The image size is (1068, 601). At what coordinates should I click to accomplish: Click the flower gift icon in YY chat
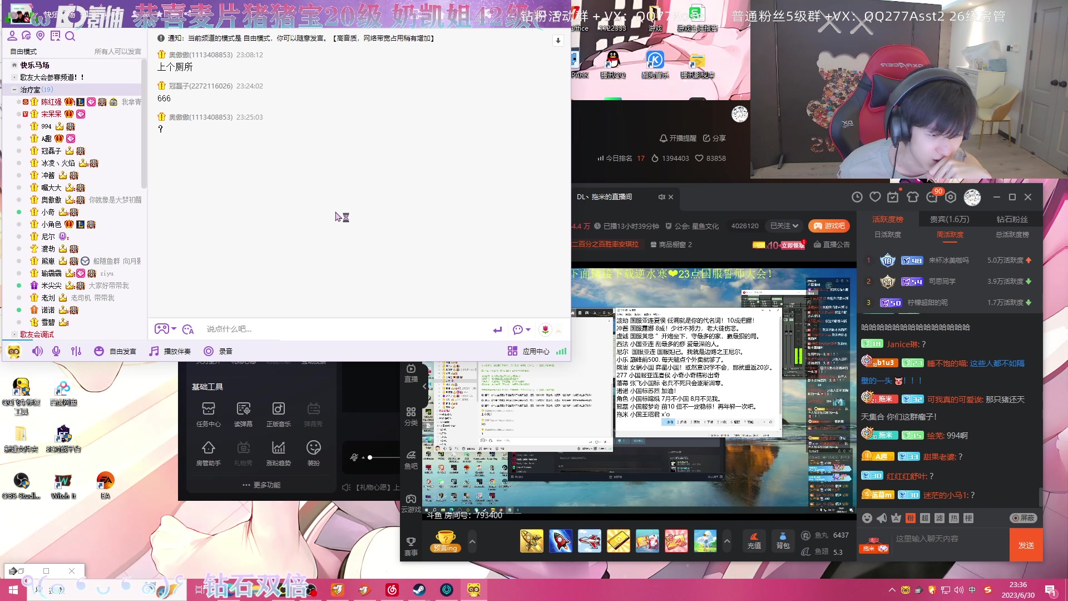(x=545, y=329)
